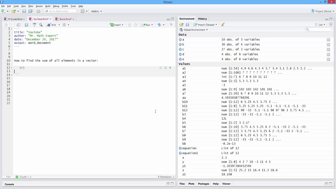Run spell check with the ABC icon
The image size is (336, 189).
(34, 25)
